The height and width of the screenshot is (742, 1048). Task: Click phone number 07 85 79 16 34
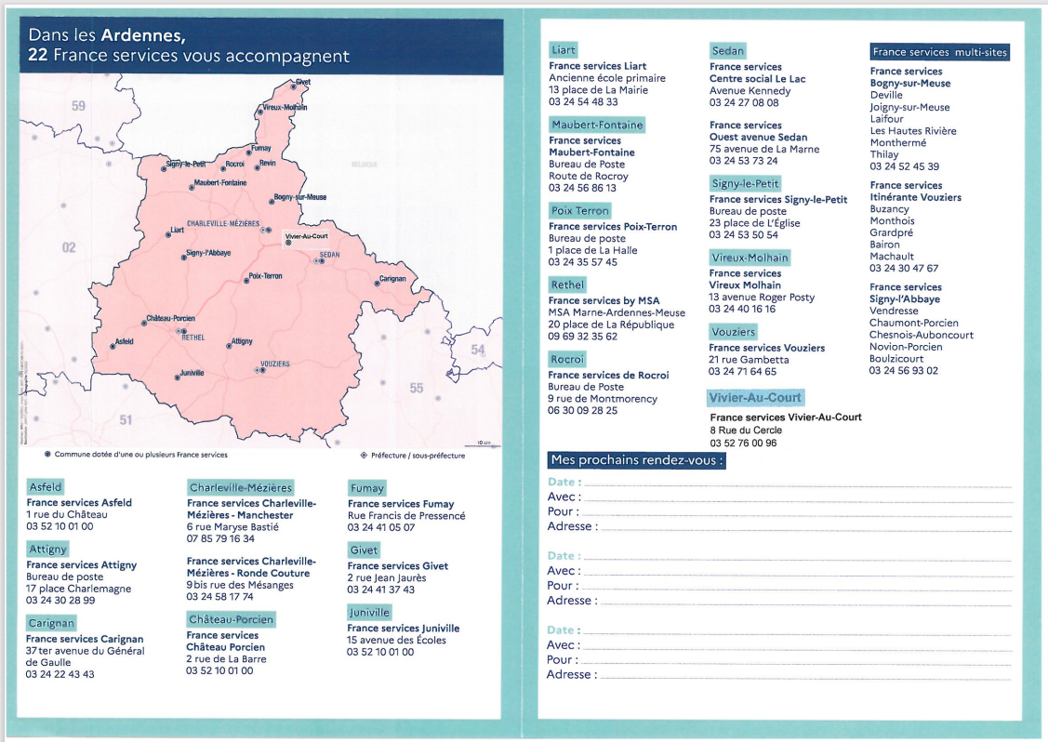click(x=220, y=538)
